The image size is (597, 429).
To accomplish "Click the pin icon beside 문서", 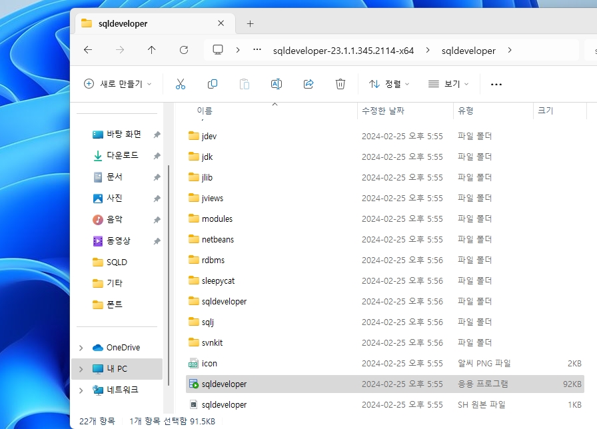I will [x=157, y=177].
